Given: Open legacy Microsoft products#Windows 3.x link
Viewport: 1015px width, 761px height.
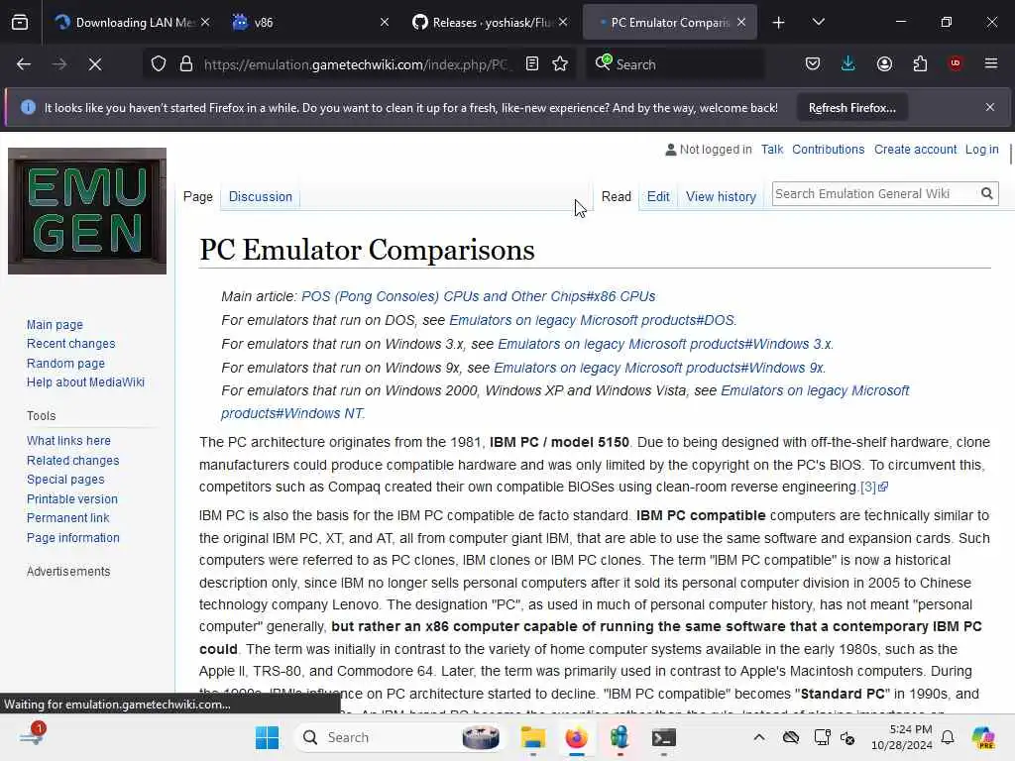Looking at the screenshot, I should (x=665, y=344).
